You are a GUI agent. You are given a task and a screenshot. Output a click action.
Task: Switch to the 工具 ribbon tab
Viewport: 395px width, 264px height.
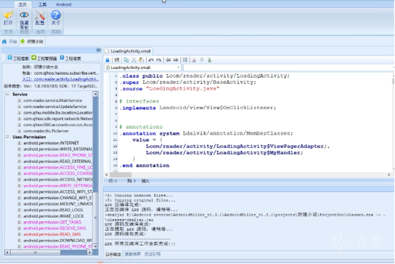[x=42, y=4]
